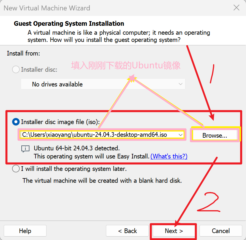The width and height of the screenshot is (246, 240).
Task: Select Installer disc image file (iso) option
Action: pos(16,122)
